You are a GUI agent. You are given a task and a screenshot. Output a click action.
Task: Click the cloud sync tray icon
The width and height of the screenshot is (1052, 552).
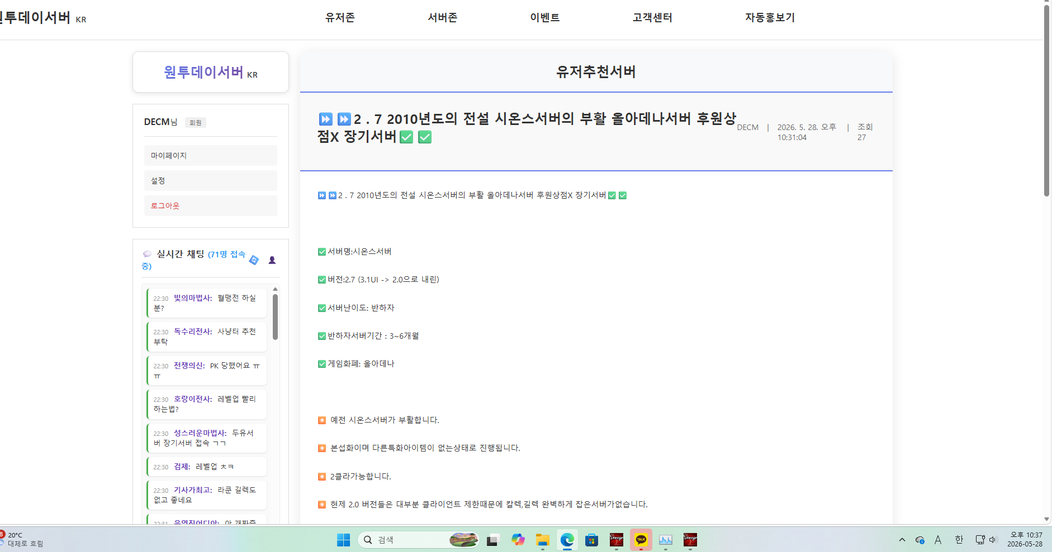pyautogui.click(x=920, y=540)
